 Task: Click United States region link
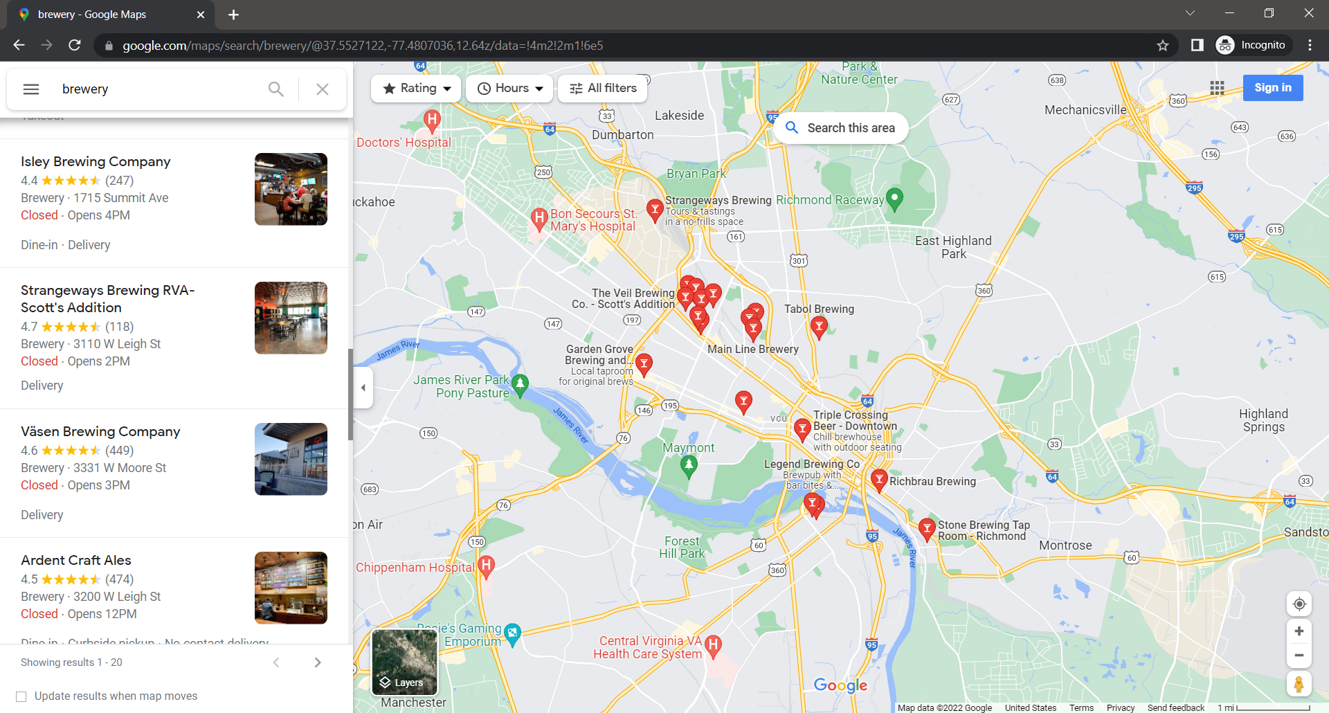(1031, 707)
